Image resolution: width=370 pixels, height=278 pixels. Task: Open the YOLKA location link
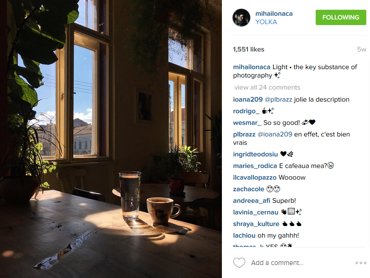(266, 22)
